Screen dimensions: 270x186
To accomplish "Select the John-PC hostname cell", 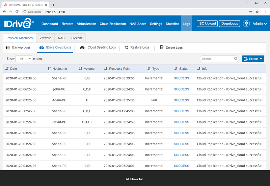I will pos(59,89).
